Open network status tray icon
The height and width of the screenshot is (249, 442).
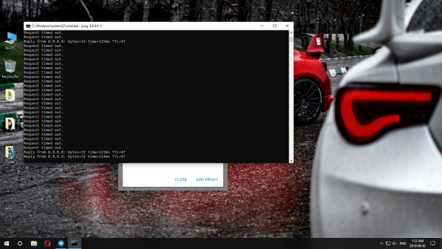(x=388, y=243)
